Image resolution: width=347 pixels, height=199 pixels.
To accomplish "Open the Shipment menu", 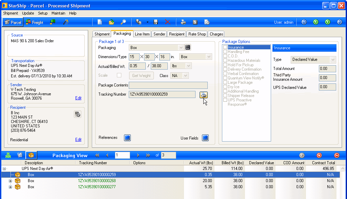I will coord(11,13).
